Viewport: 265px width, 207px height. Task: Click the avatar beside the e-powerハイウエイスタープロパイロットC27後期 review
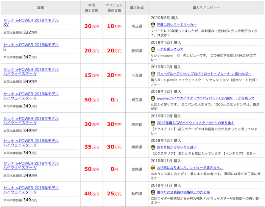(153, 98)
